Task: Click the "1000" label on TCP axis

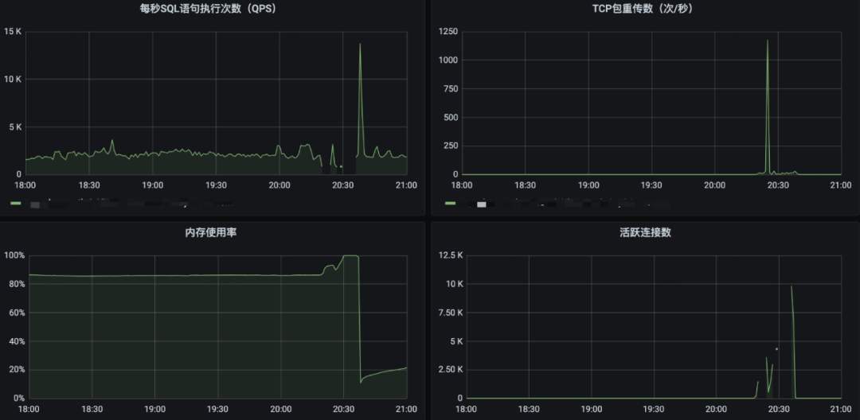Action: 448,60
